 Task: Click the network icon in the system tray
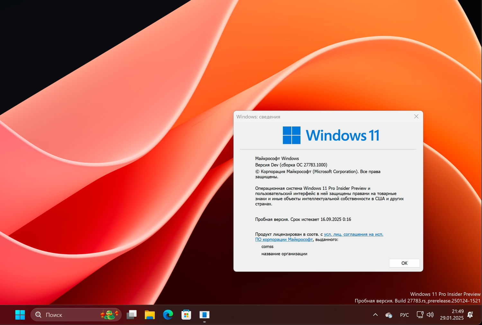420,315
